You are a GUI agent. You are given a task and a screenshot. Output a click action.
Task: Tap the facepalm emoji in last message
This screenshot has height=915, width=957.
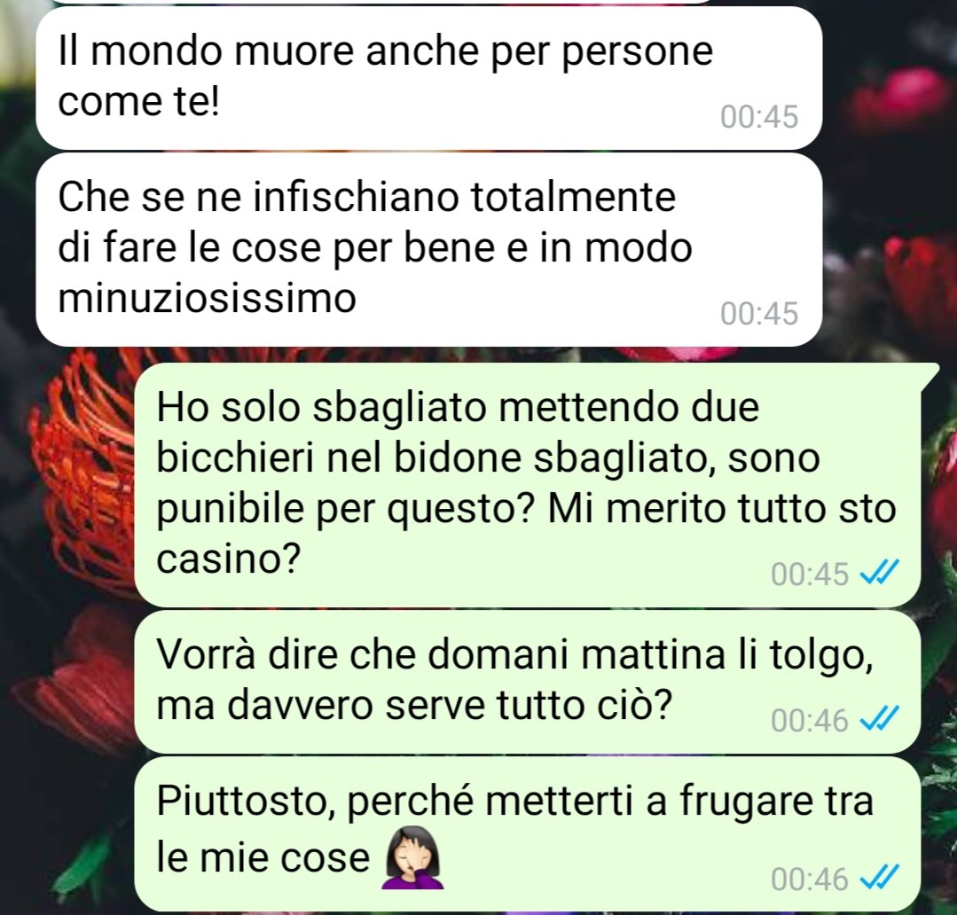[412, 857]
